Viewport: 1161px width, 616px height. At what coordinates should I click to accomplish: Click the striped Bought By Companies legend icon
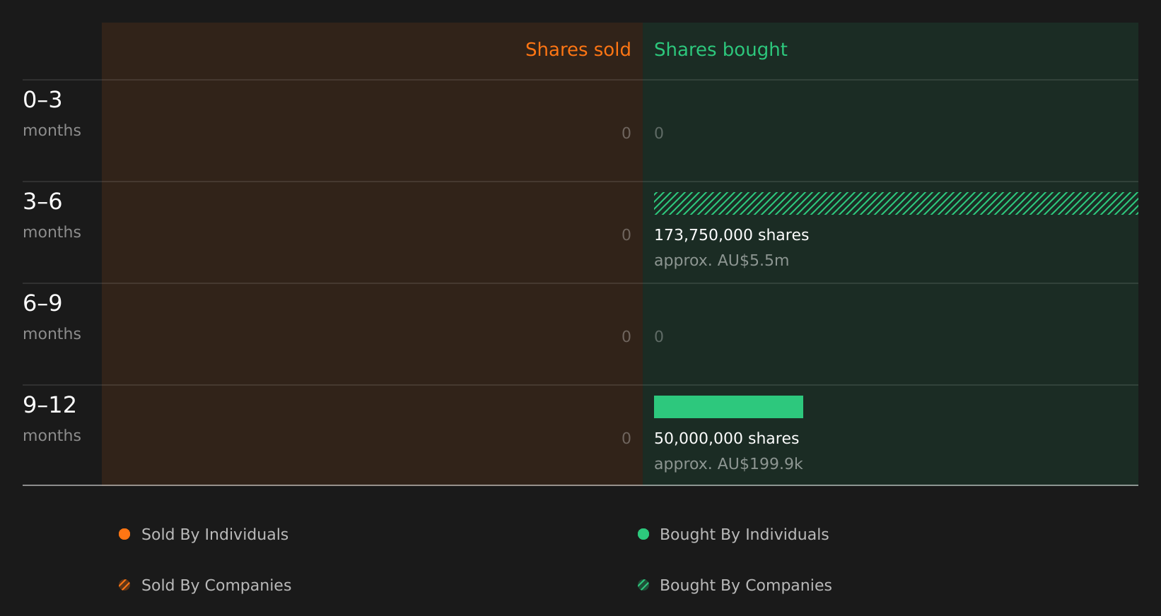pos(643,585)
